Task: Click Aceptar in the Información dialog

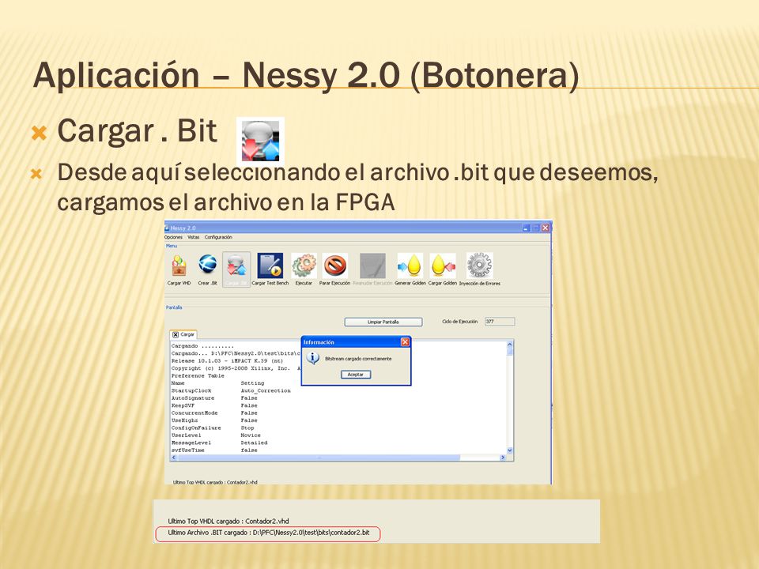Action: 356,375
